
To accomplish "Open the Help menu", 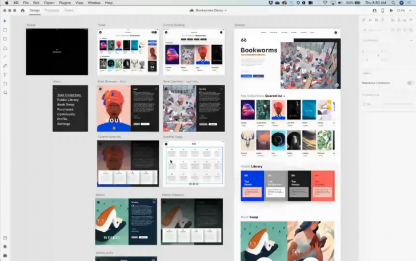I will (x=109, y=3).
